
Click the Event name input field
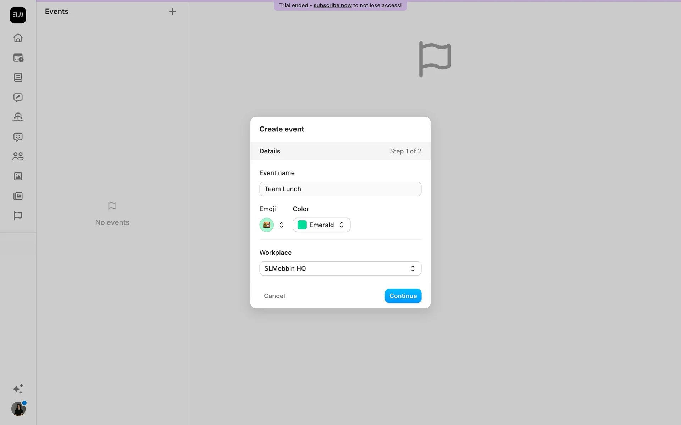click(x=340, y=189)
